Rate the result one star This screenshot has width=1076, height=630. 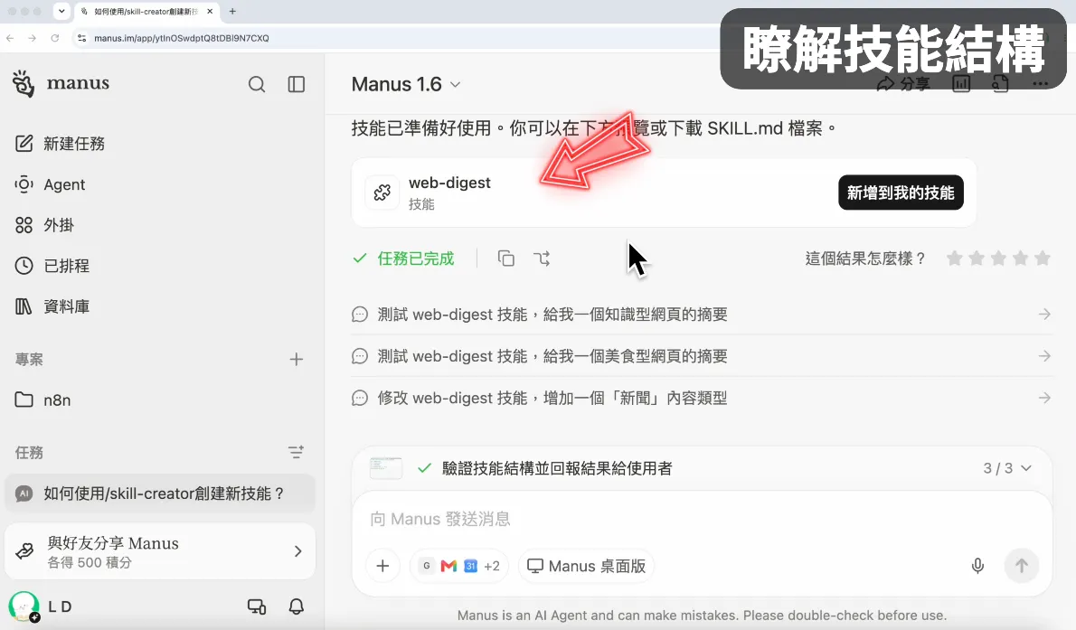click(x=955, y=259)
